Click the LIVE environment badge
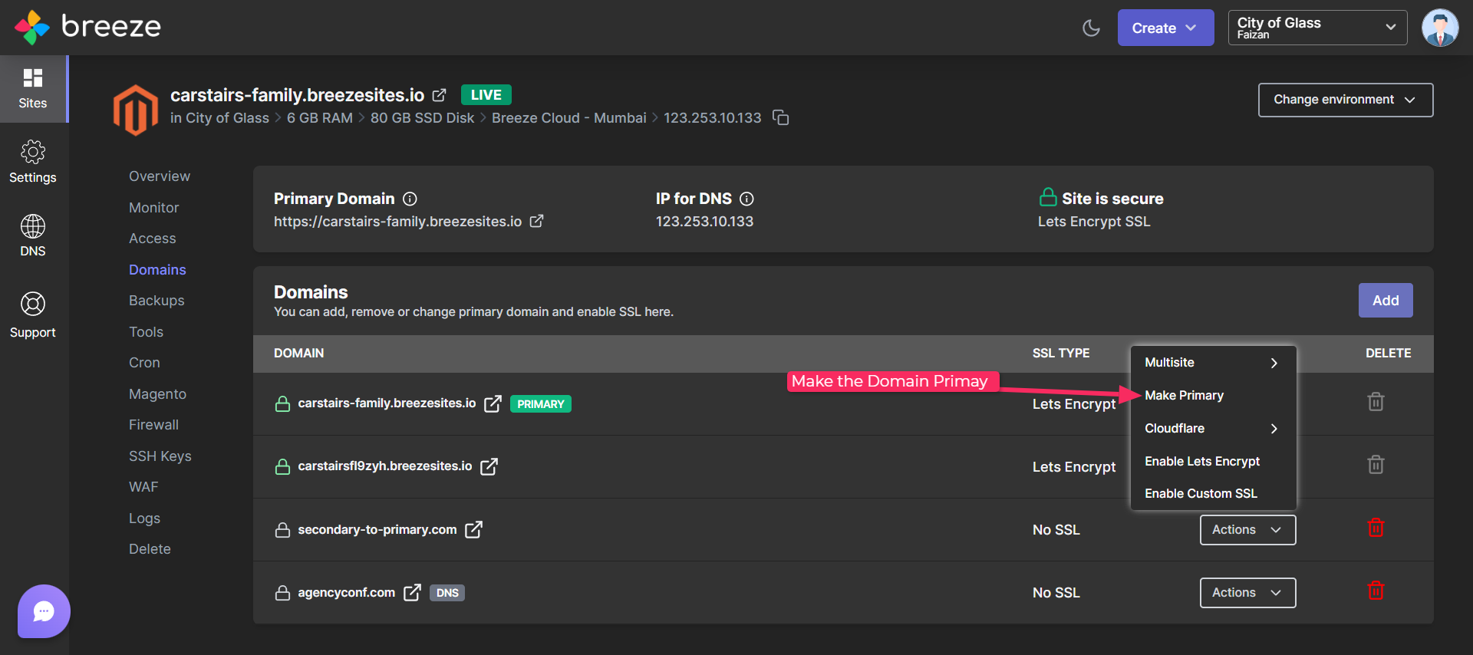 click(x=486, y=95)
